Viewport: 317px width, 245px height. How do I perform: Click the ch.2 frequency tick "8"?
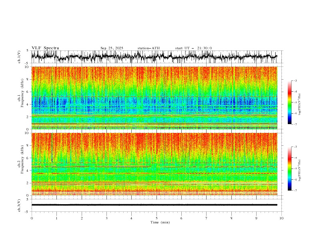click(28, 146)
